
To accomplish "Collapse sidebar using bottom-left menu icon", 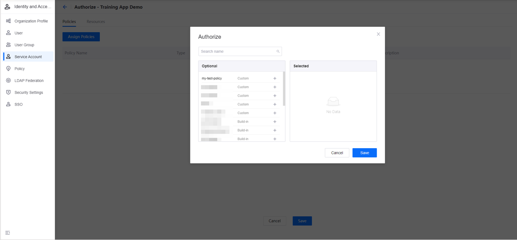I will tap(8, 233).
